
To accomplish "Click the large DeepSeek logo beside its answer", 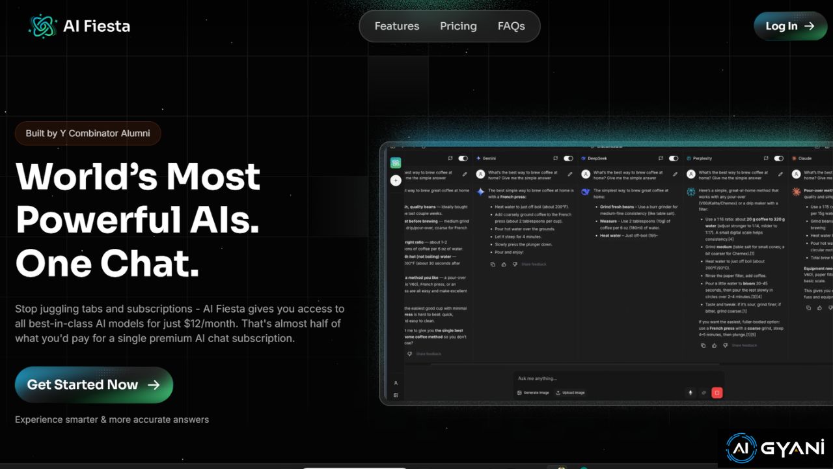I will click(x=586, y=192).
